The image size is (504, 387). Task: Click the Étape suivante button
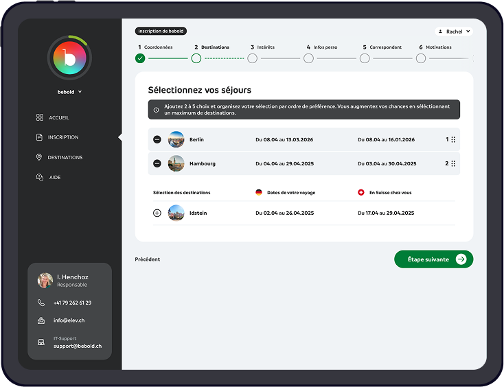pos(433,259)
